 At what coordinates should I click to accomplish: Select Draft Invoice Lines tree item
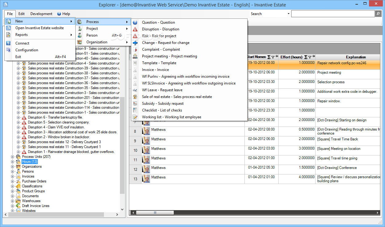click(36, 206)
